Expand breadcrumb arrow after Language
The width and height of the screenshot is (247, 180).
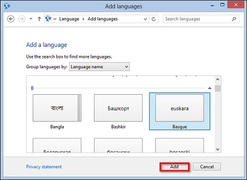point(84,19)
